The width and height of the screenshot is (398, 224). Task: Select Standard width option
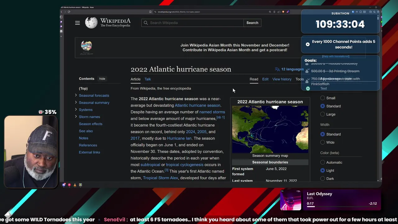click(322, 134)
